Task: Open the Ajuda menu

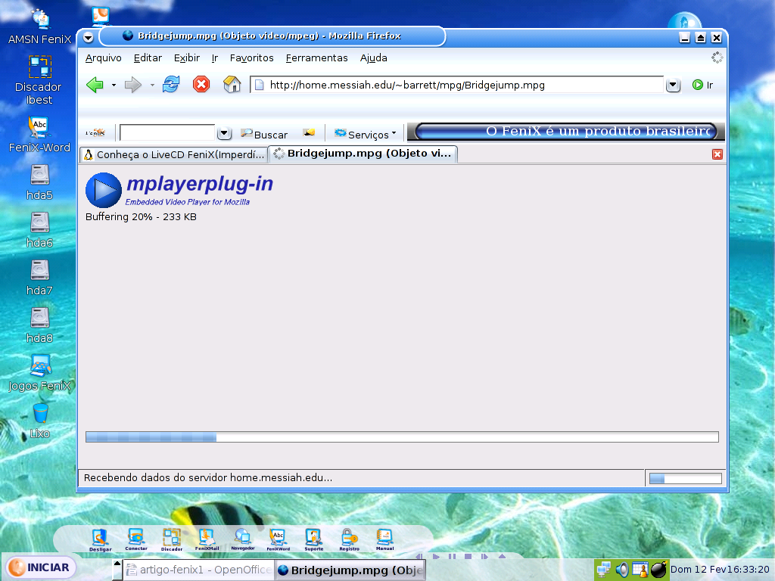Action: click(374, 57)
